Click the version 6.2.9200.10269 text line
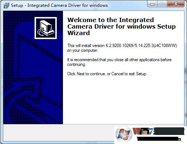The height and width of the screenshot is (144, 187). [x=122, y=46]
